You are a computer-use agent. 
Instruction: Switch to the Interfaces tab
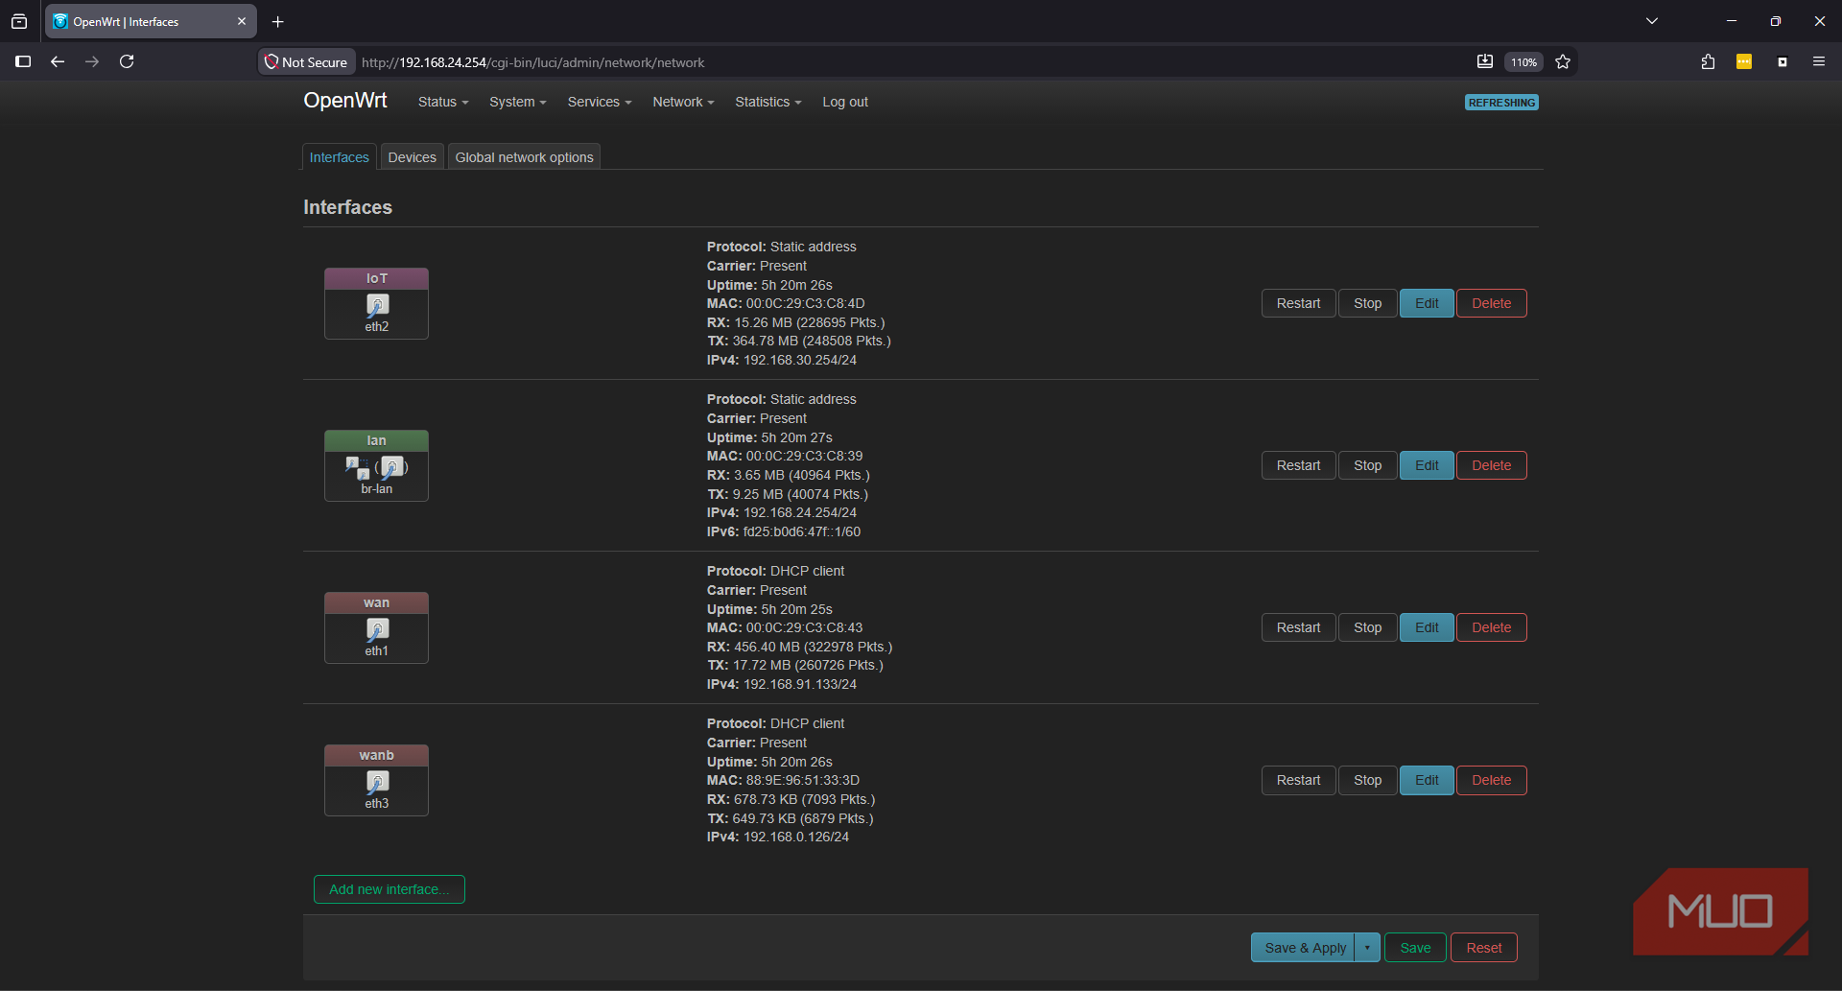tap(339, 157)
